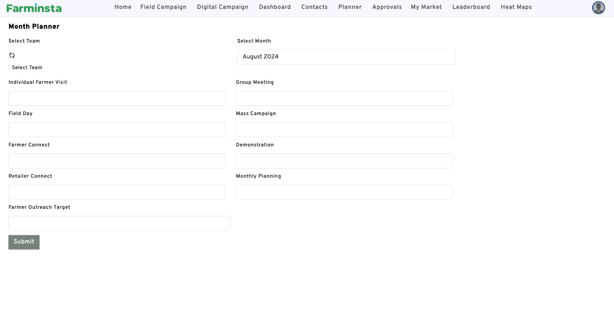Click the Mass Campaign text field
The image size is (614, 326).
click(344, 130)
